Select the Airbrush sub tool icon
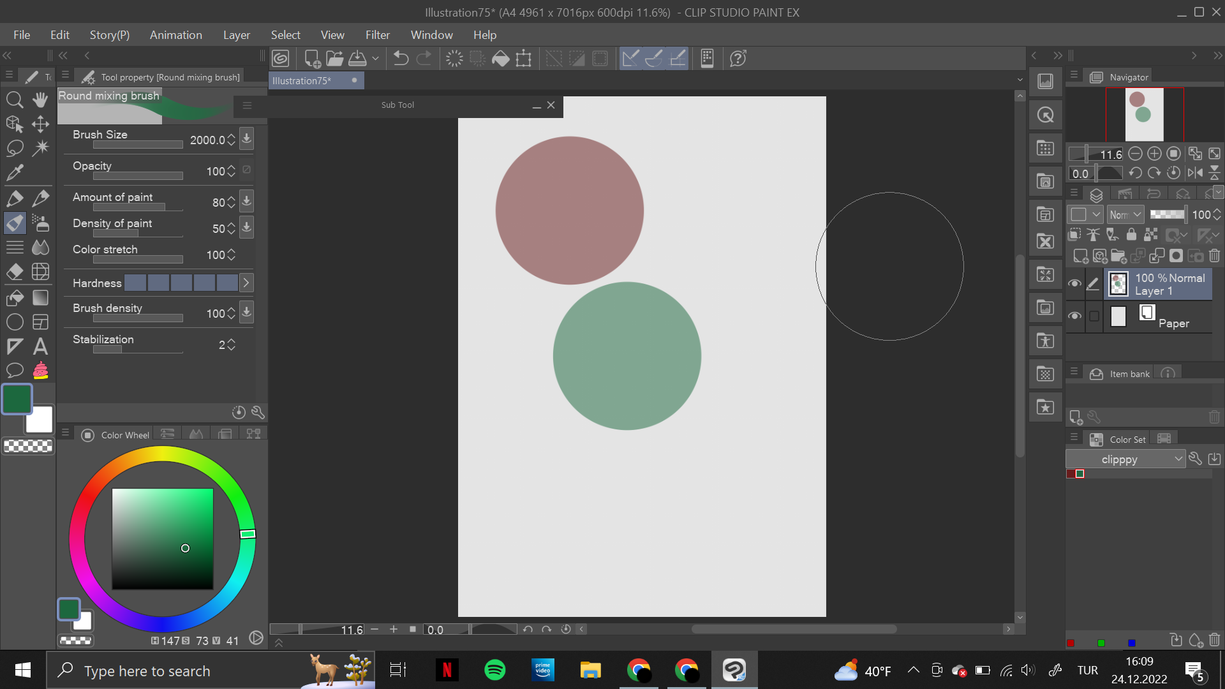The width and height of the screenshot is (1225, 689). [40, 223]
